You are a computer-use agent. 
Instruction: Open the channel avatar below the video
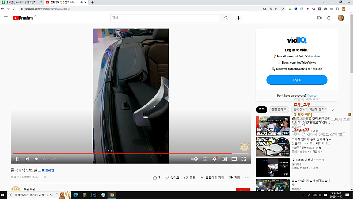pos(15,189)
